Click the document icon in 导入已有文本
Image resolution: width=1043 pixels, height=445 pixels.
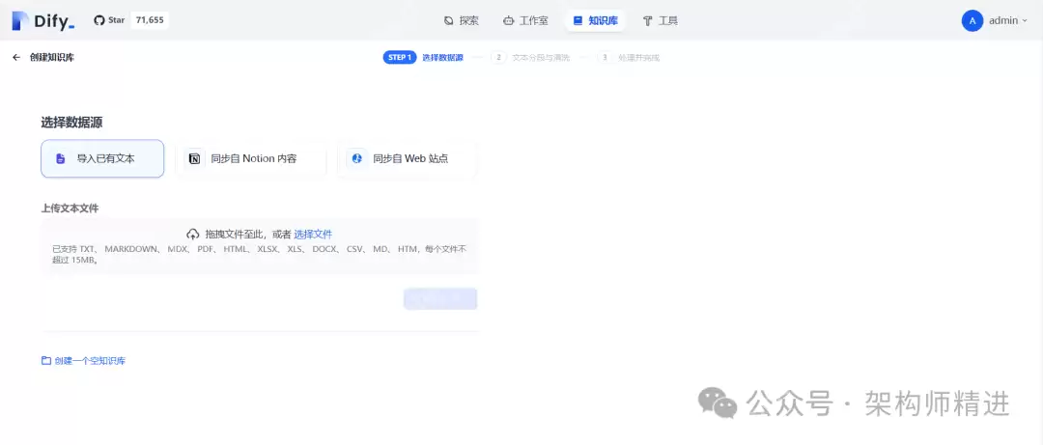(61, 158)
